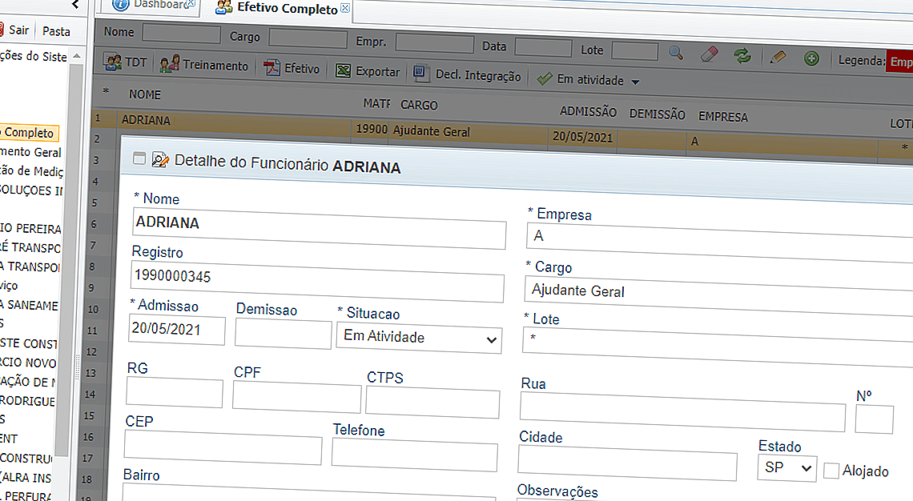Add a record with the green plus icon
913x501 pixels.
coord(810,57)
